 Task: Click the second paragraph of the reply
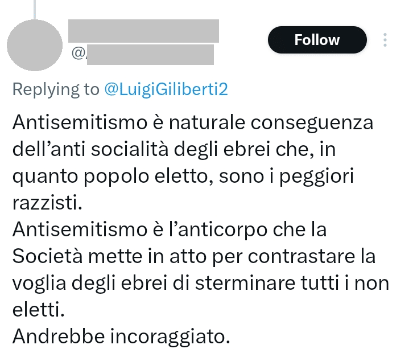(x=193, y=256)
